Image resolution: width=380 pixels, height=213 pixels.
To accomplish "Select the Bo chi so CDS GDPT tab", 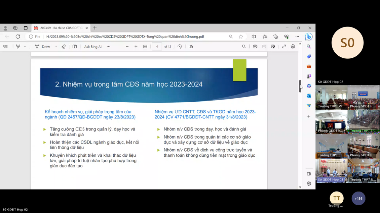I will coord(61,28).
